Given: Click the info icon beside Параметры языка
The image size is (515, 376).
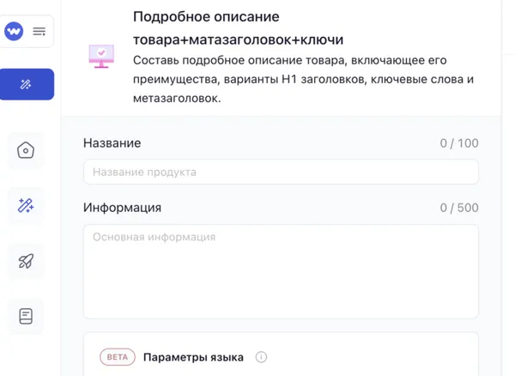Looking at the screenshot, I should pos(261,357).
